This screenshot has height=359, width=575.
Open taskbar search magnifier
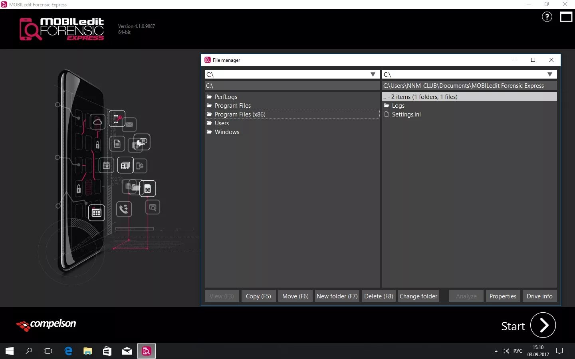[29, 351]
